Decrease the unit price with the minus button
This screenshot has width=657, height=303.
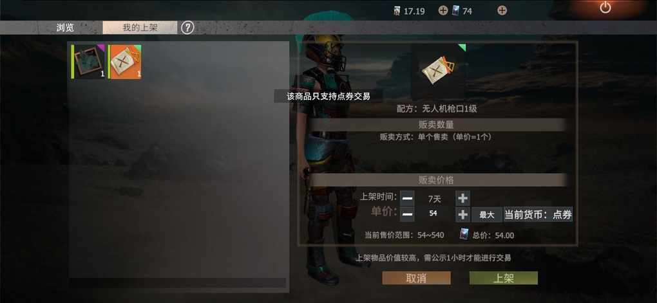407,215
